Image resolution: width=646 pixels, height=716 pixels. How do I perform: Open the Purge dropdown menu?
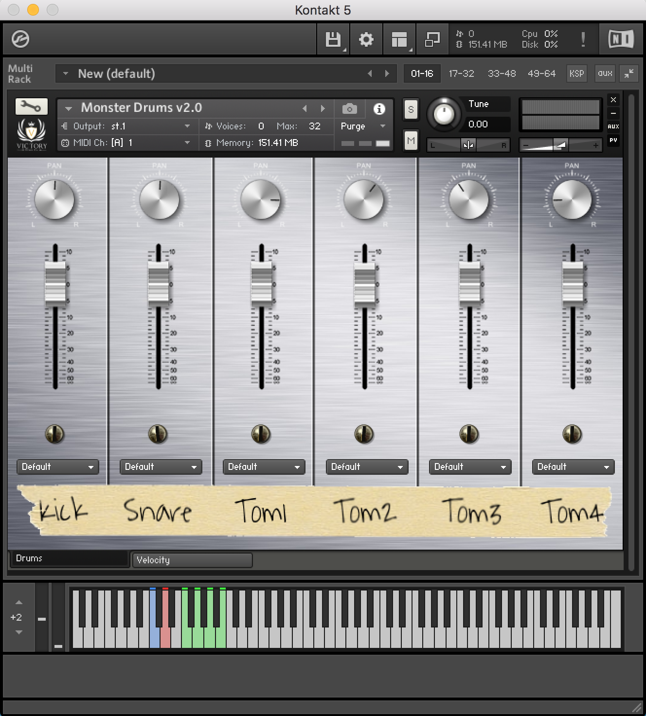pos(363,126)
